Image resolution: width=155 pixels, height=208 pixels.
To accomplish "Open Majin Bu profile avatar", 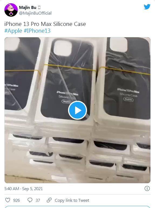I will coord(11,10).
